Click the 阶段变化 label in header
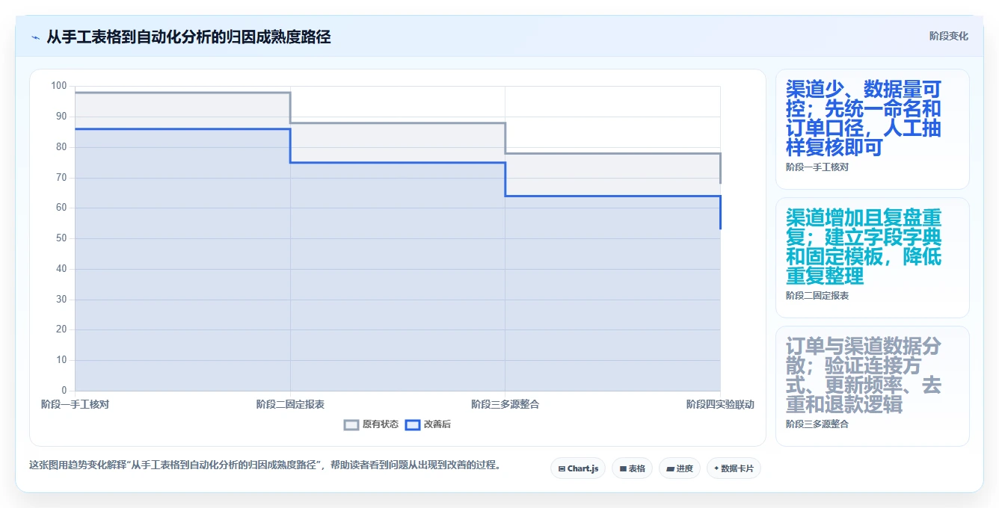999x508 pixels. tap(948, 36)
